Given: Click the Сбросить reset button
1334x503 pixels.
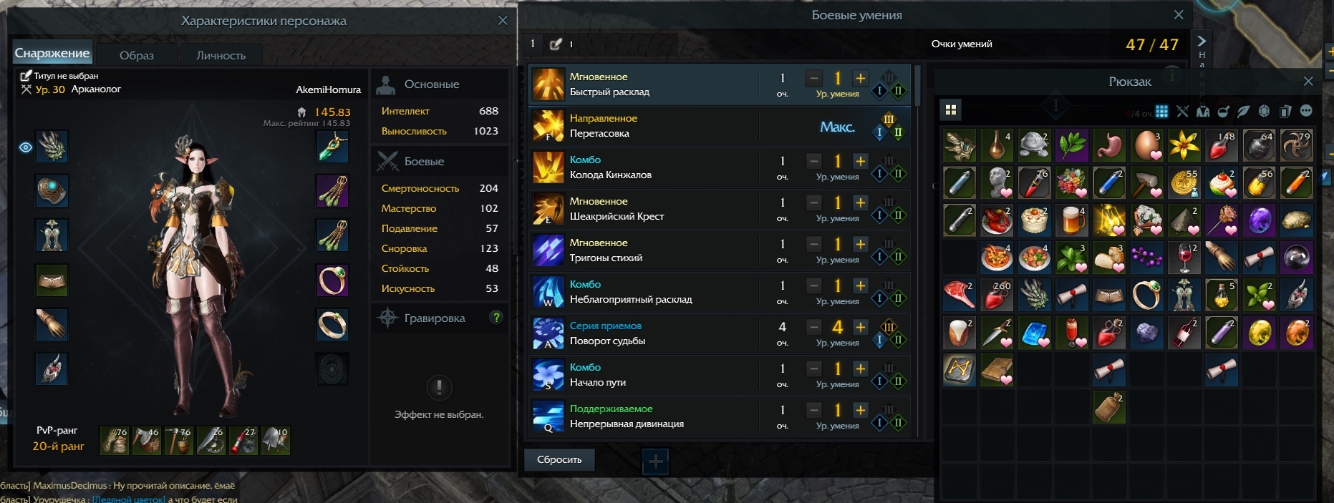Looking at the screenshot, I should tap(559, 459).
